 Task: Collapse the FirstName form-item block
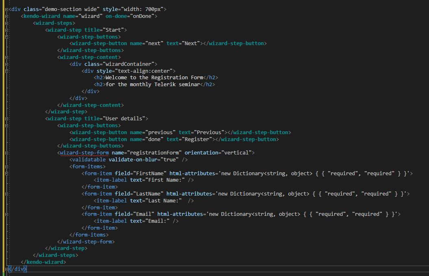click(7, 174)
